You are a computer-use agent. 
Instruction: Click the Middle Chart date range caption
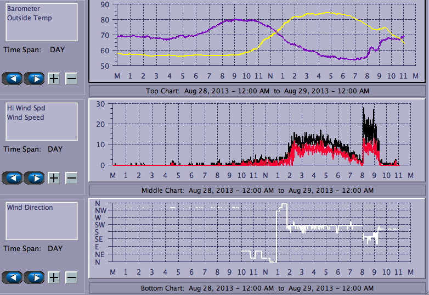[257, 190]
